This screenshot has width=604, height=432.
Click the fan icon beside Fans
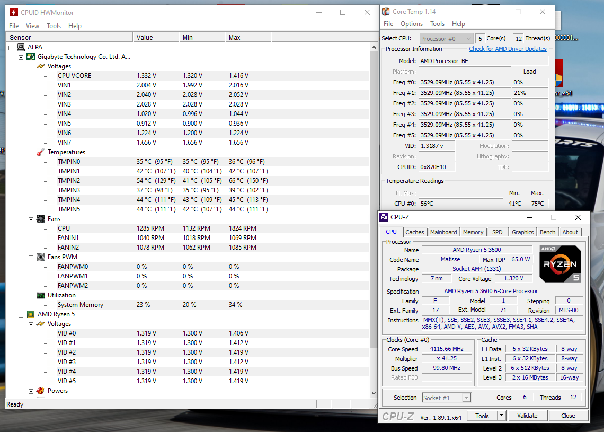[41, 219]
